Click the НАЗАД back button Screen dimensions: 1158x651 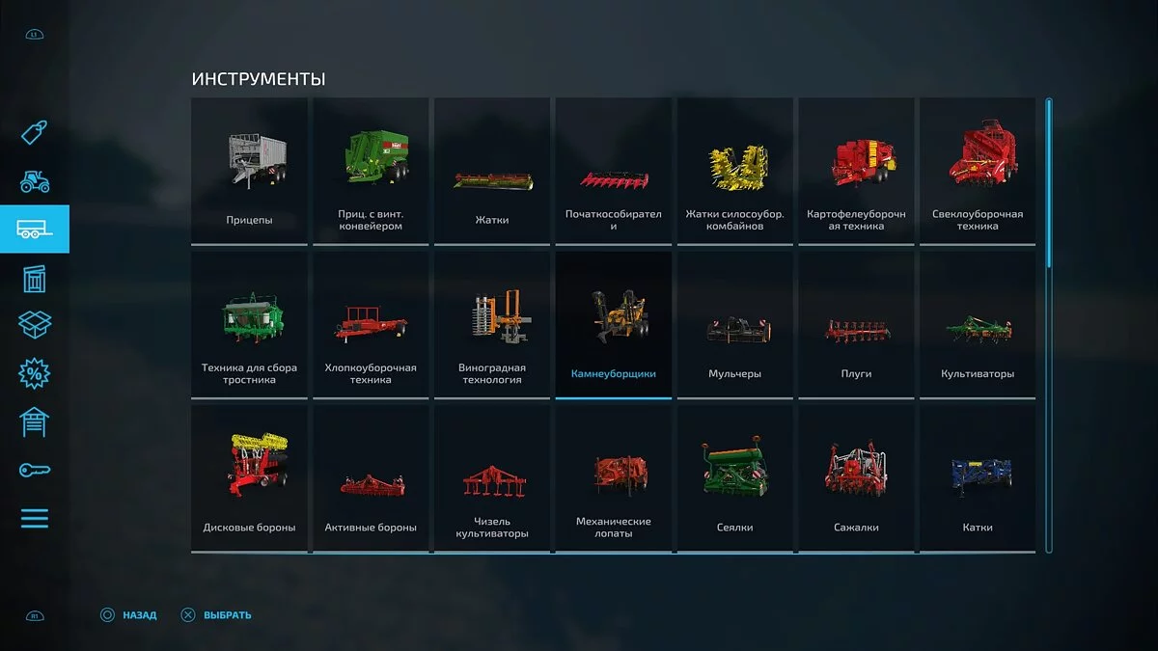[128, 614]
